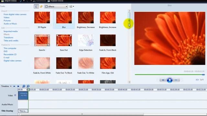Click the Pictures import link

[7, 21]
